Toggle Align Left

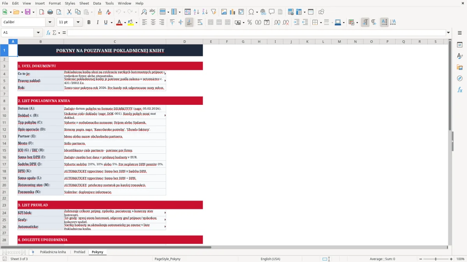pyautogui.click(x=145, y=23)
